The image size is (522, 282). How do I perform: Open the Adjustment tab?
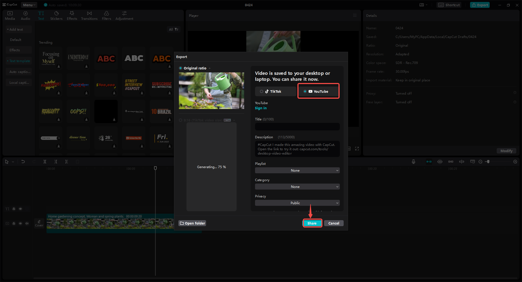point(124,16)
